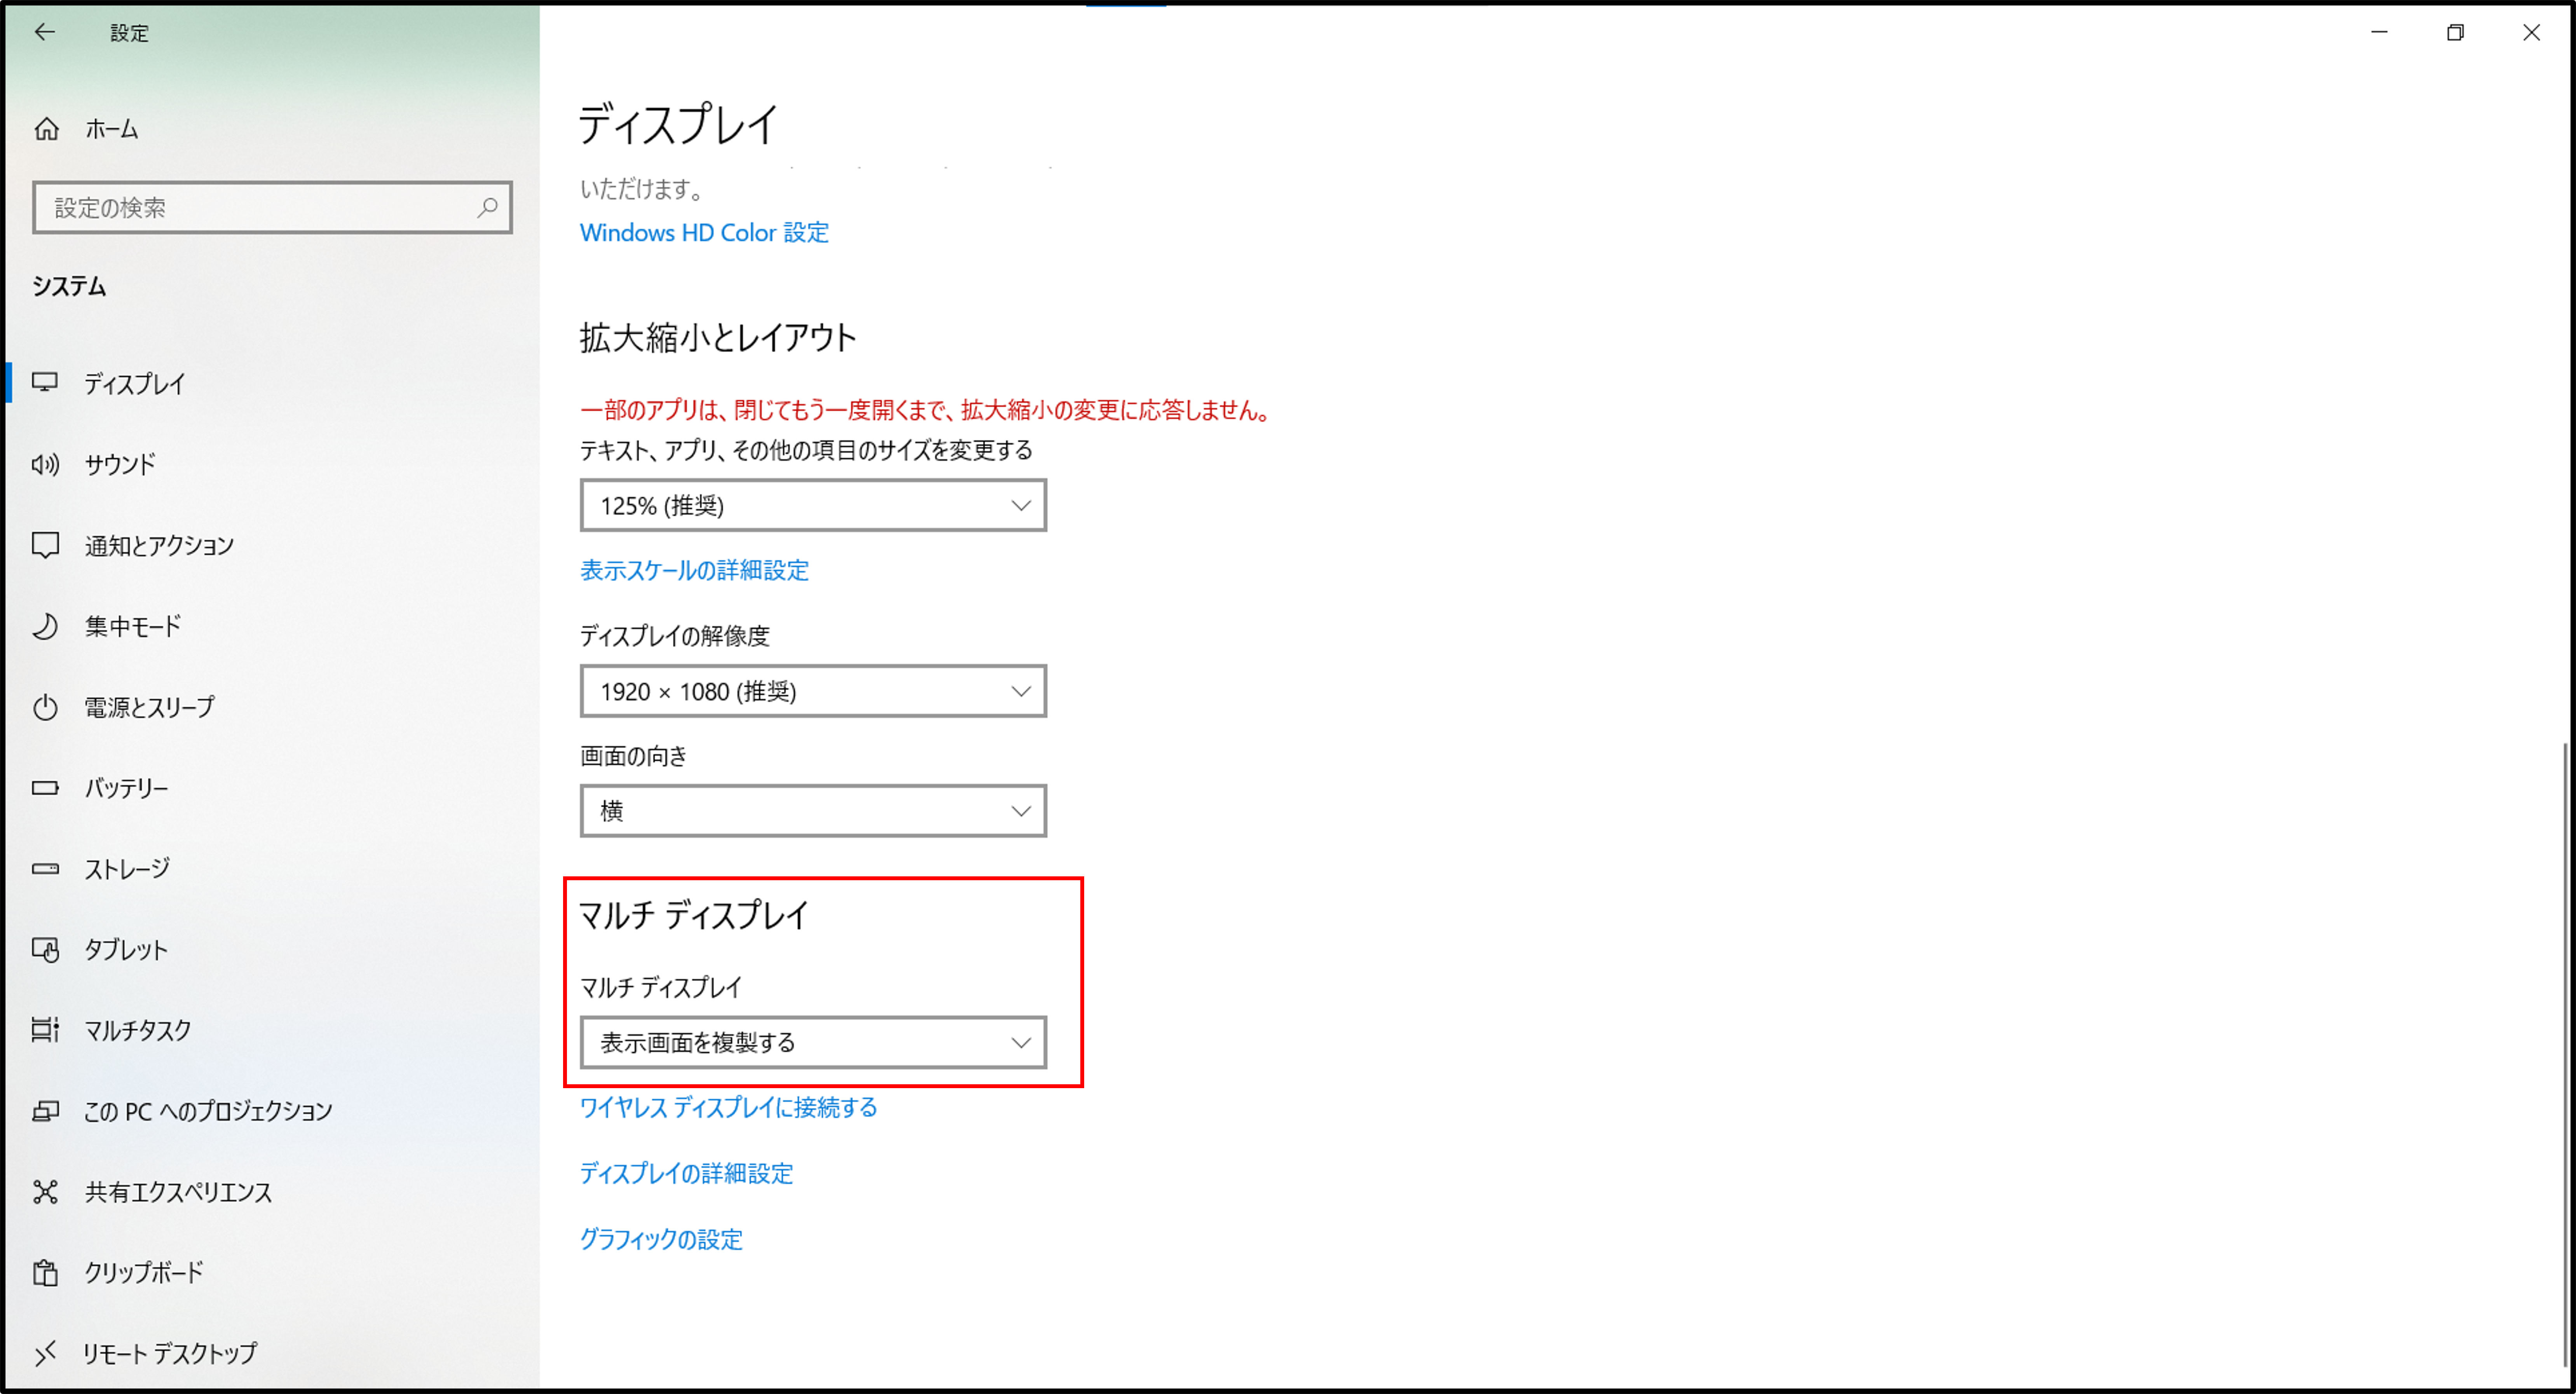Click the ディスプレイの解像度 label
The image size is (2576, 1394).
coord(675,636)
